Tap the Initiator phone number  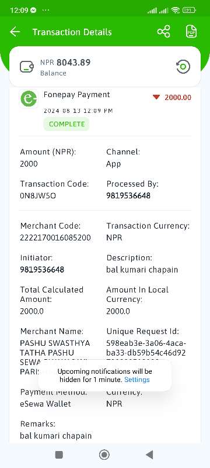tap(42, 270)
